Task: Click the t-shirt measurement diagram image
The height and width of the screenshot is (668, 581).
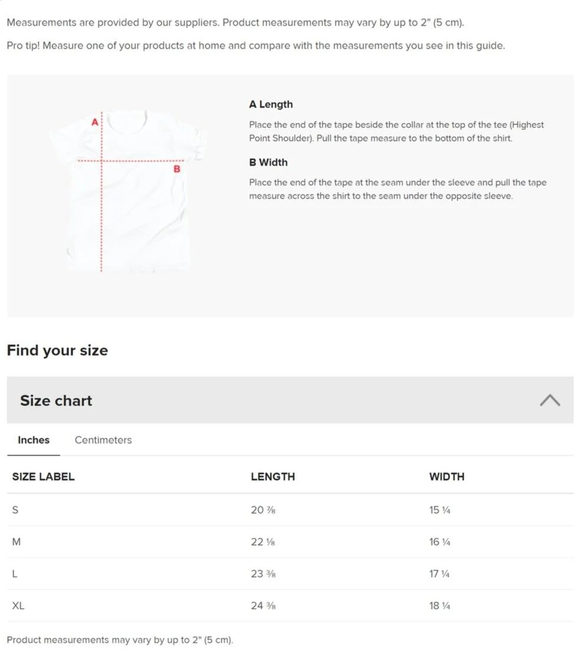Action: pos(127,191)
